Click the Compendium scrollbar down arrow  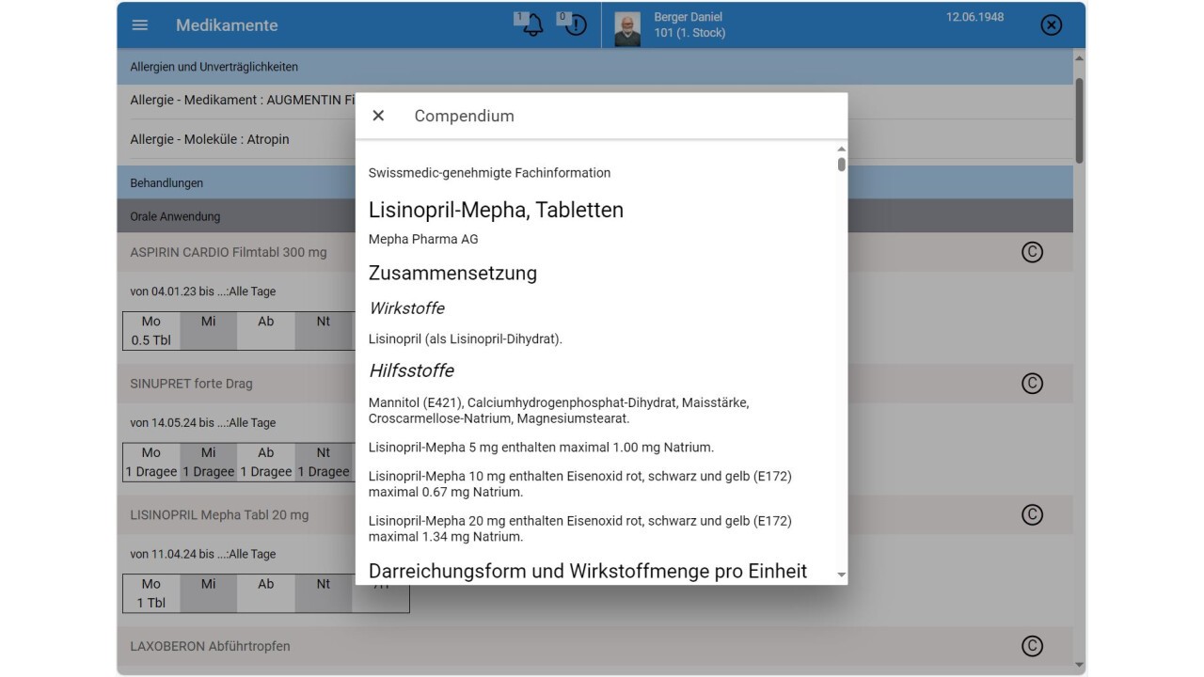[x=841, y=575]
